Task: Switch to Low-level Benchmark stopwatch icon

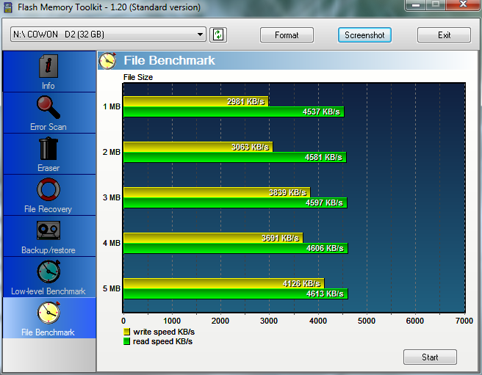Action: tap(48, 272)
